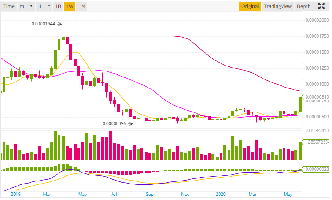Click the 0.00000810 current price tag
This screenshot has width=332, height=200.
315,97
